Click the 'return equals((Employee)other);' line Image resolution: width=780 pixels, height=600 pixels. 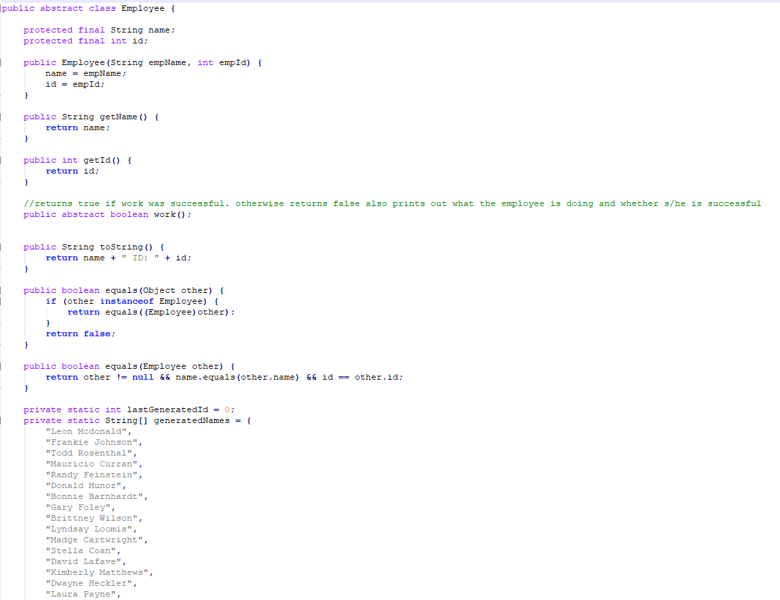pyautogui.click(x=151, y=312)
